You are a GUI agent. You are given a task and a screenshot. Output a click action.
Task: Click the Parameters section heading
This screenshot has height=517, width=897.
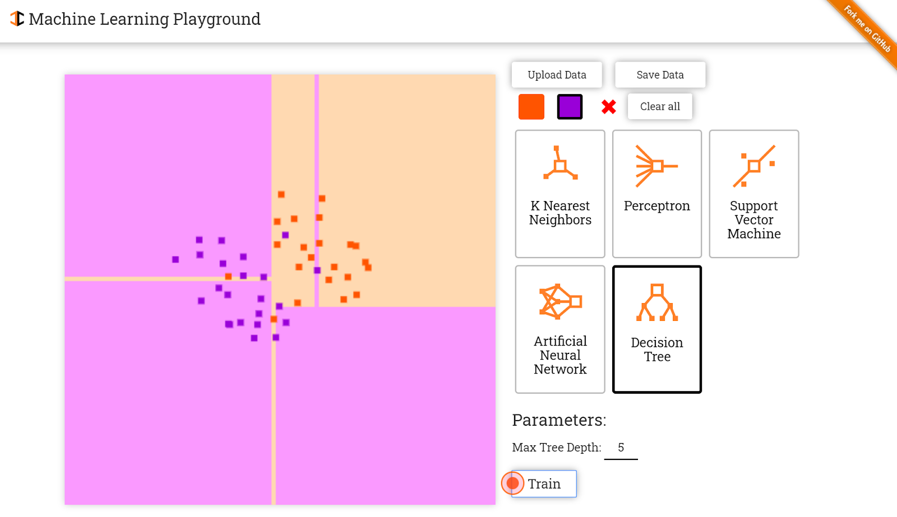[x=559, y=420]
